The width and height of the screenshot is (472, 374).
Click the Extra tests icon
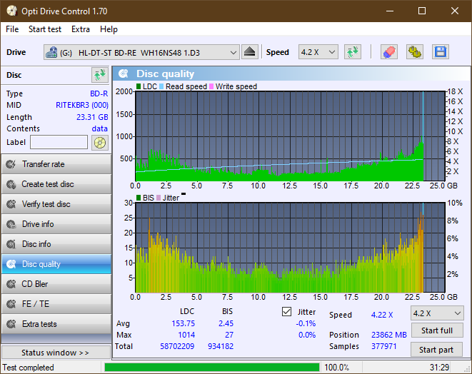coord(11,324)
